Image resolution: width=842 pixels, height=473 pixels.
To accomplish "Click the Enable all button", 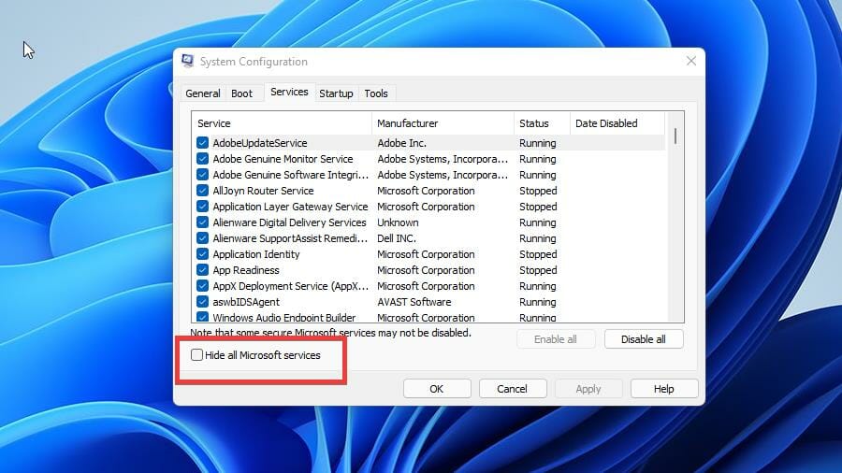I will (555, 339).
